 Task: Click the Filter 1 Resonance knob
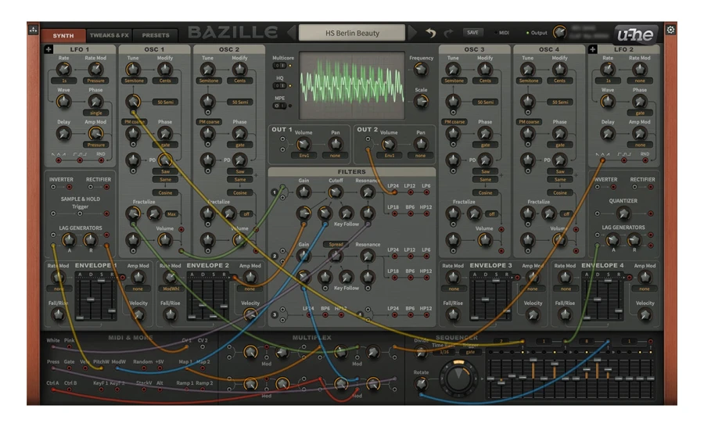pyautogui.click(x=368, y=192)
